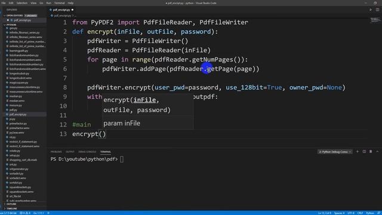The height and width of the screenshot is (215, 382).
Task: Open the Terminal menu in menu bar
Action: tap(59, 3)
